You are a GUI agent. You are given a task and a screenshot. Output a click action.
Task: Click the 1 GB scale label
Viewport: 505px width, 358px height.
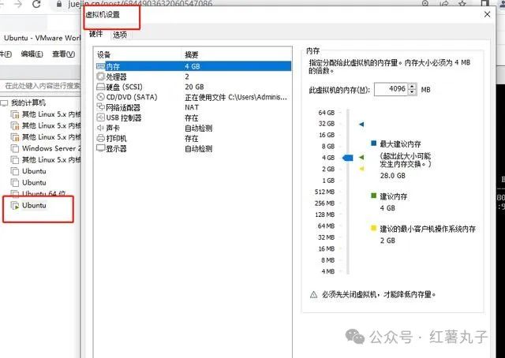coord(328,181)
